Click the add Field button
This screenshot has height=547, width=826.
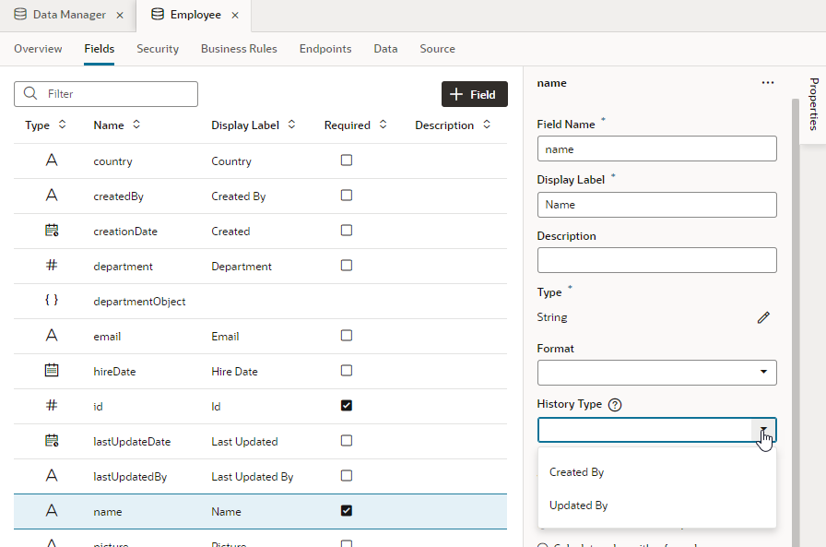coord(474,94)
